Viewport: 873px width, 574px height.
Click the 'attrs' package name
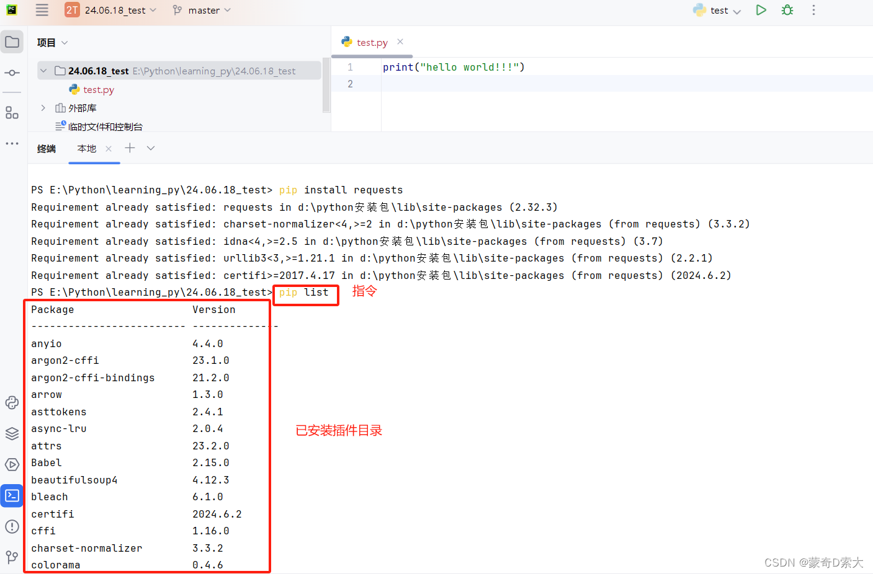pos(47,446)
